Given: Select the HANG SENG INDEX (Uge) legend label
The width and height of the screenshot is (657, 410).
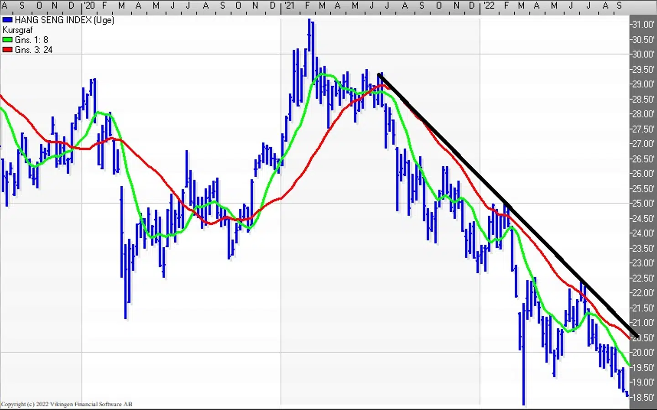Looking at the screenshot, I should click(64, 20).
